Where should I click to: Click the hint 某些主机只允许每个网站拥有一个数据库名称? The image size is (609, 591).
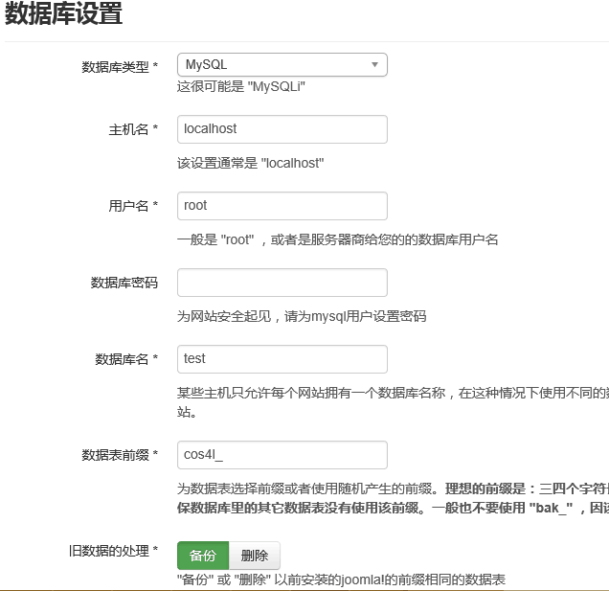310,393
